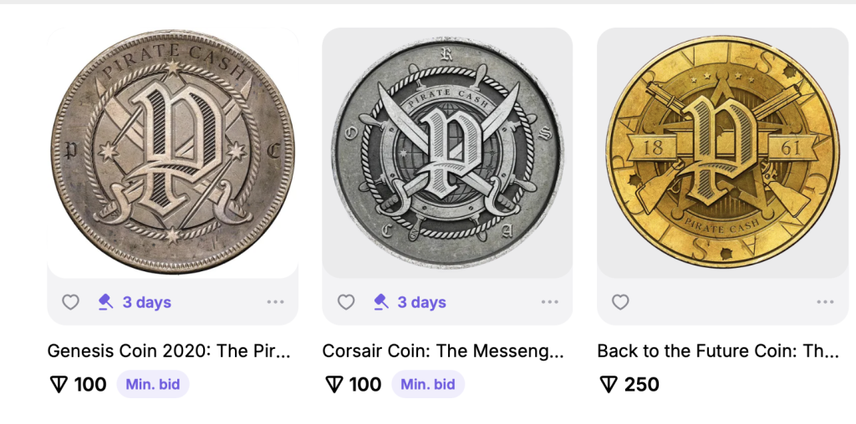Open the Genesis Coin 2020 silver coin image
Viewport: 856px width, 424px height.
pos(172,153)
